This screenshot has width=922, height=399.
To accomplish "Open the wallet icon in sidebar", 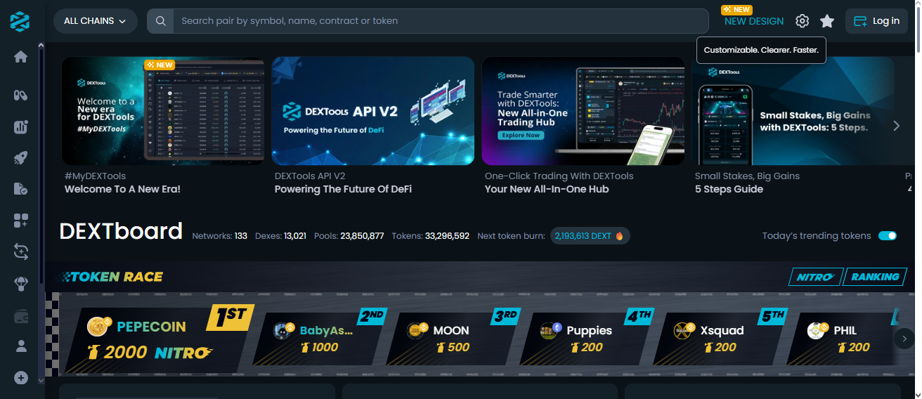I will 20,317.
